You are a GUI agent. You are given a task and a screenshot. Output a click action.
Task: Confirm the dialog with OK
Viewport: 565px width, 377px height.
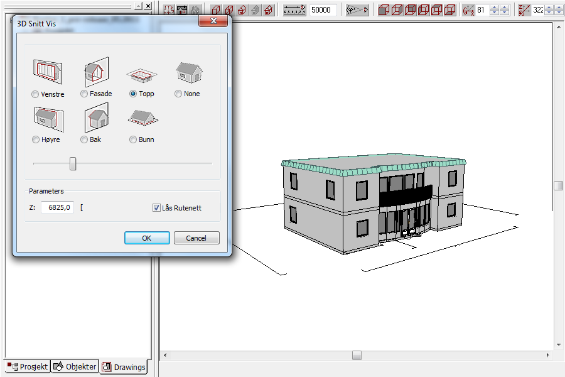click(147, 238)
